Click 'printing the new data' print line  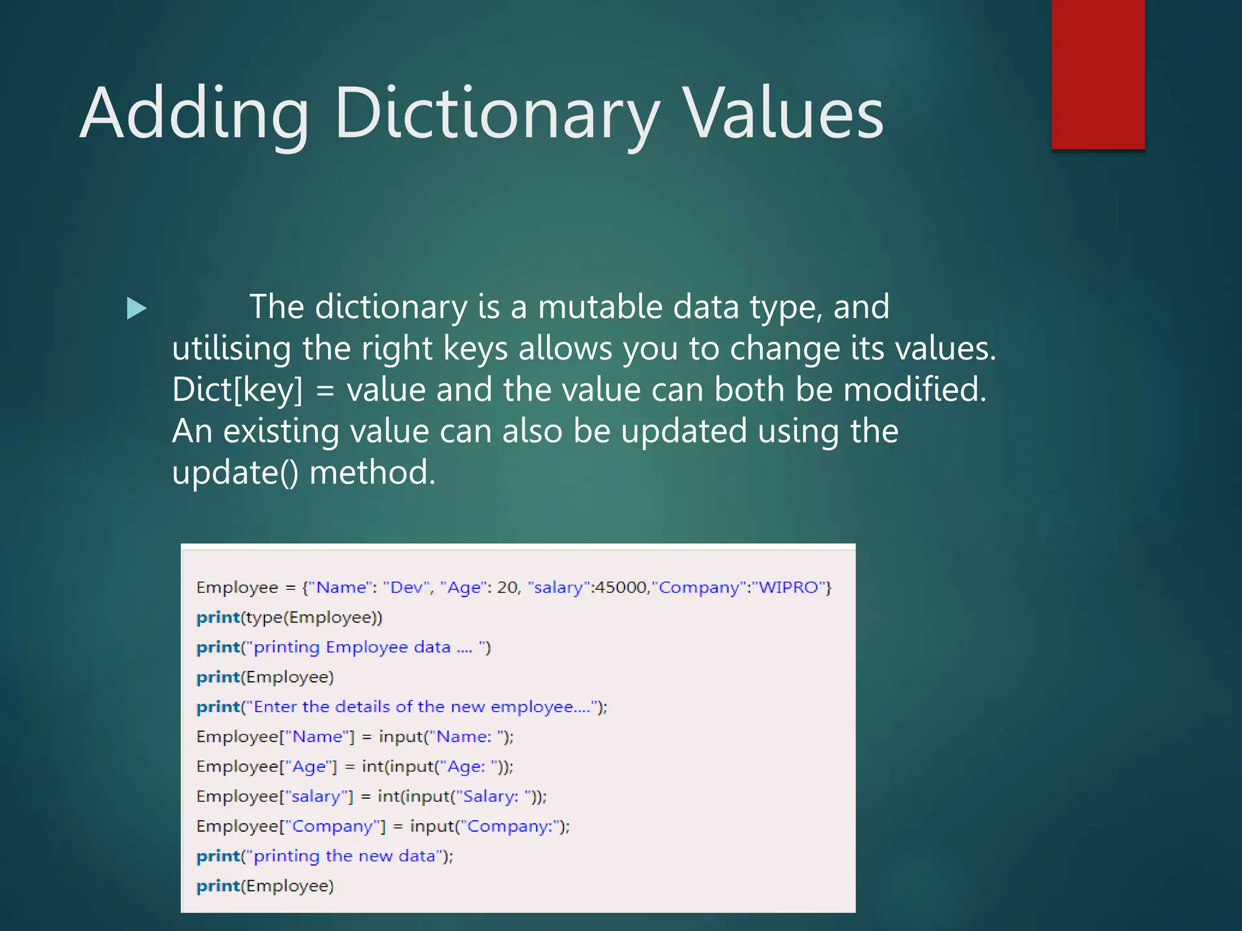point(324,856)
